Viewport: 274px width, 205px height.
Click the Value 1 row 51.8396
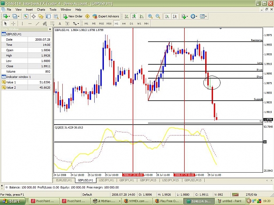26,82
